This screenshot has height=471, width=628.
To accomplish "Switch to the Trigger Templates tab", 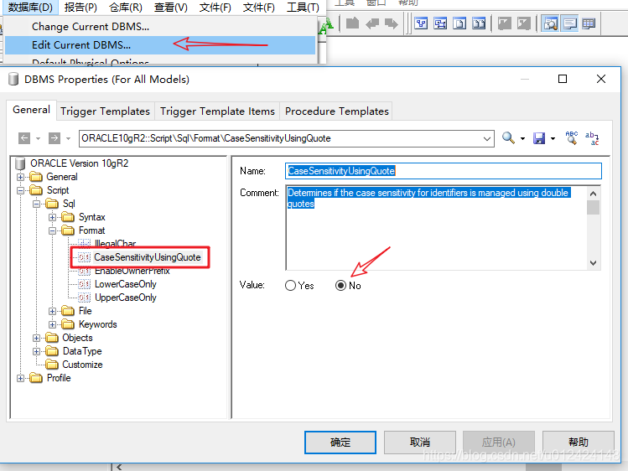I will point(105,111).
